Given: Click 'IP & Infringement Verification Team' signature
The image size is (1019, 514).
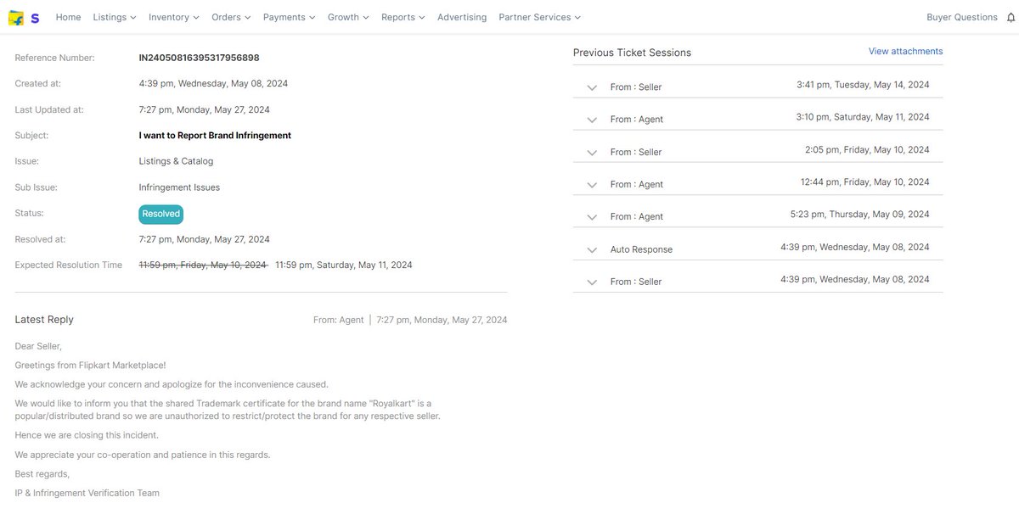Looking at the screenshot, I should pos(87,493).
